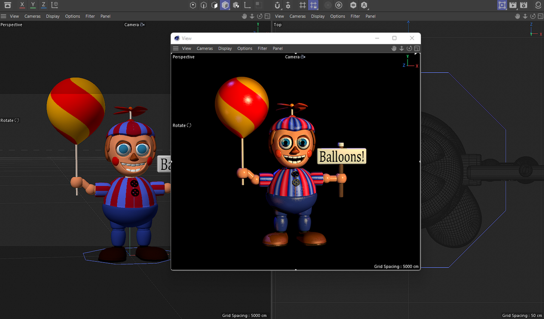544x319 pixels.
Task: Select Edges mode in top toolbar
Action: click(x=204, y=5)
